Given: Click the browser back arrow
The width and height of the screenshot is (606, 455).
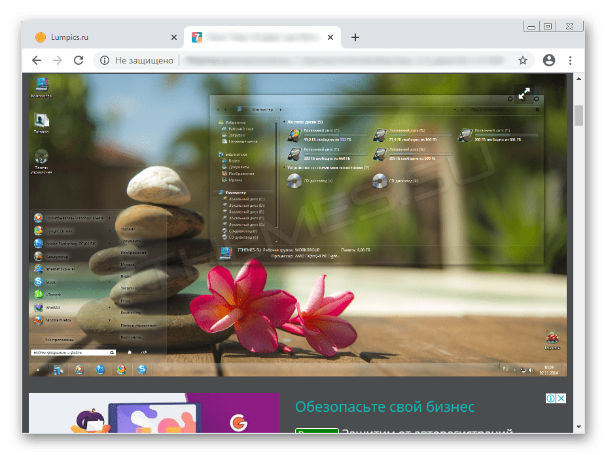Looking at the screenshot, I should (x=37, y=60).
